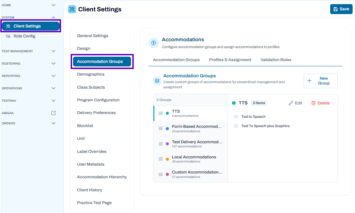Expand the REPORTING section chevron

point(53,76)
